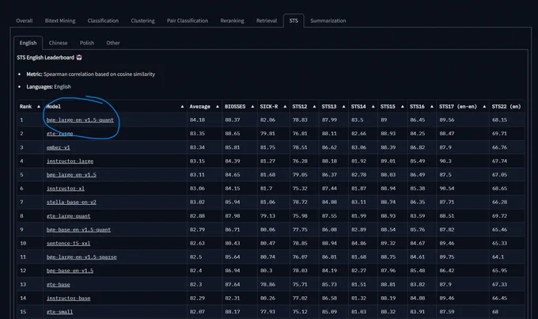Select the Clustering tab
Image resolution: width=538 pixels, height=319 pixels.
(142, 21)
